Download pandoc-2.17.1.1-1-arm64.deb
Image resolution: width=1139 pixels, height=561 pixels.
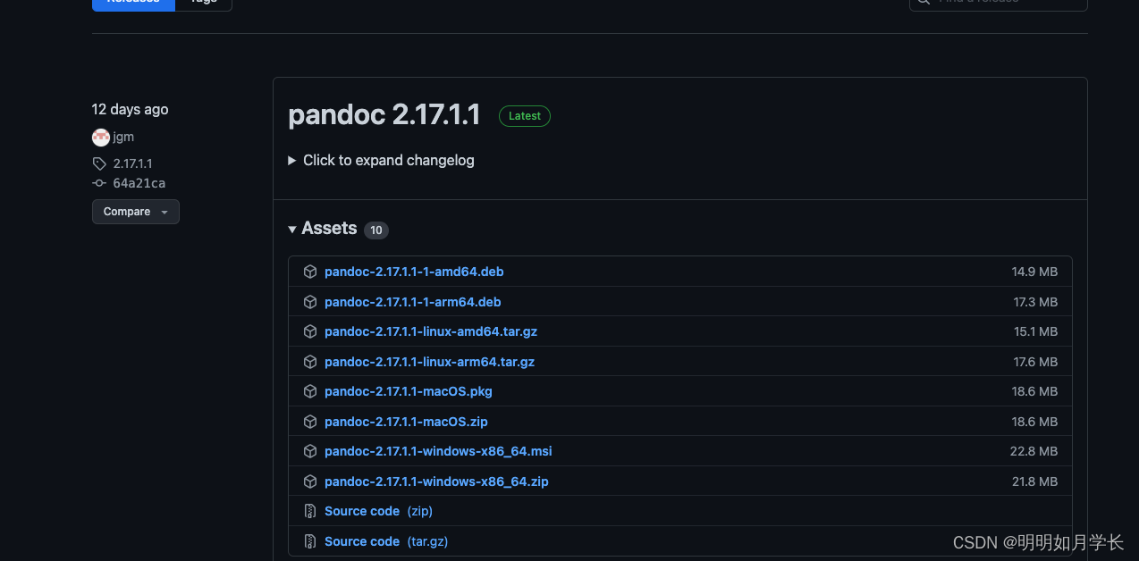pos(413,302)
